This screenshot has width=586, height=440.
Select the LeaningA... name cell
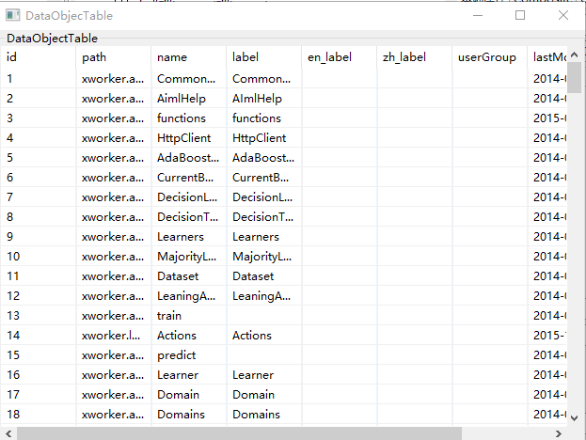pos(189,296)
